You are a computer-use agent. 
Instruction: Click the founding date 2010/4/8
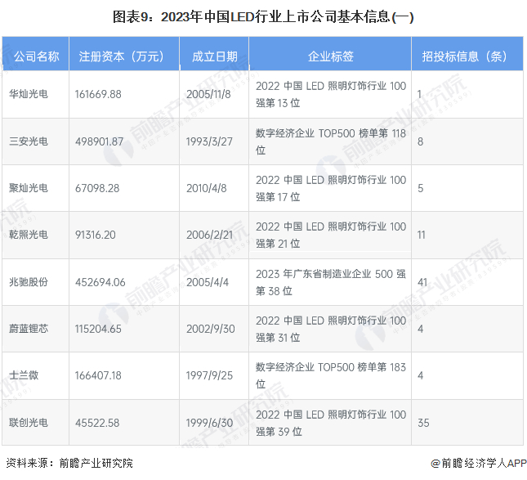(207, 188)
